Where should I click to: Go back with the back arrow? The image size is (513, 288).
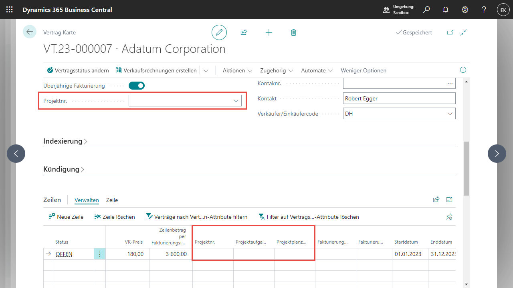[30, 32]
